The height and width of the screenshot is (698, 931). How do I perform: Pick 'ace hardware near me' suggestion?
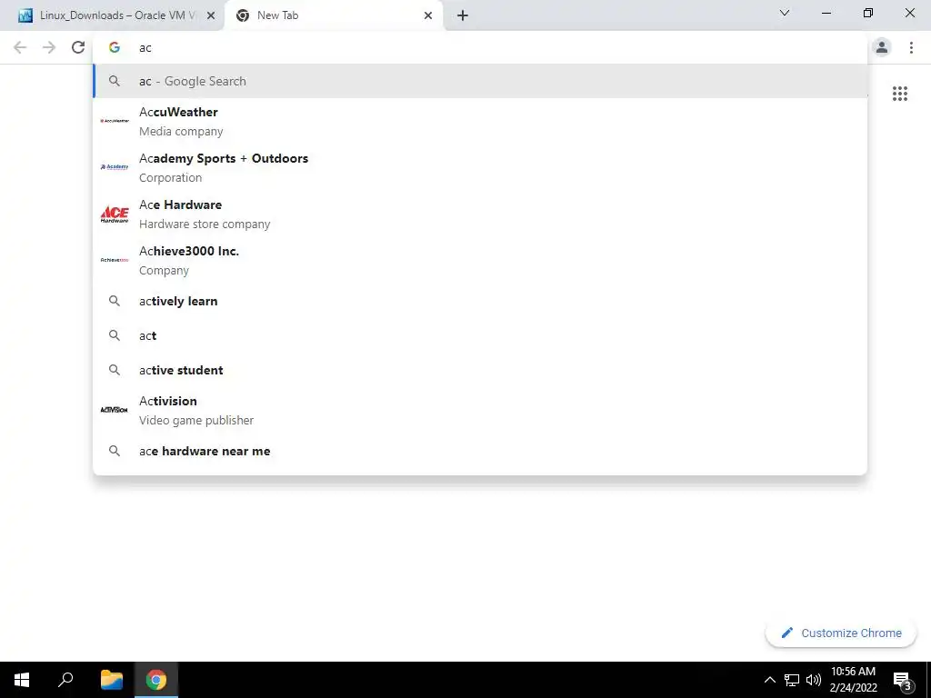coord(480,451)
